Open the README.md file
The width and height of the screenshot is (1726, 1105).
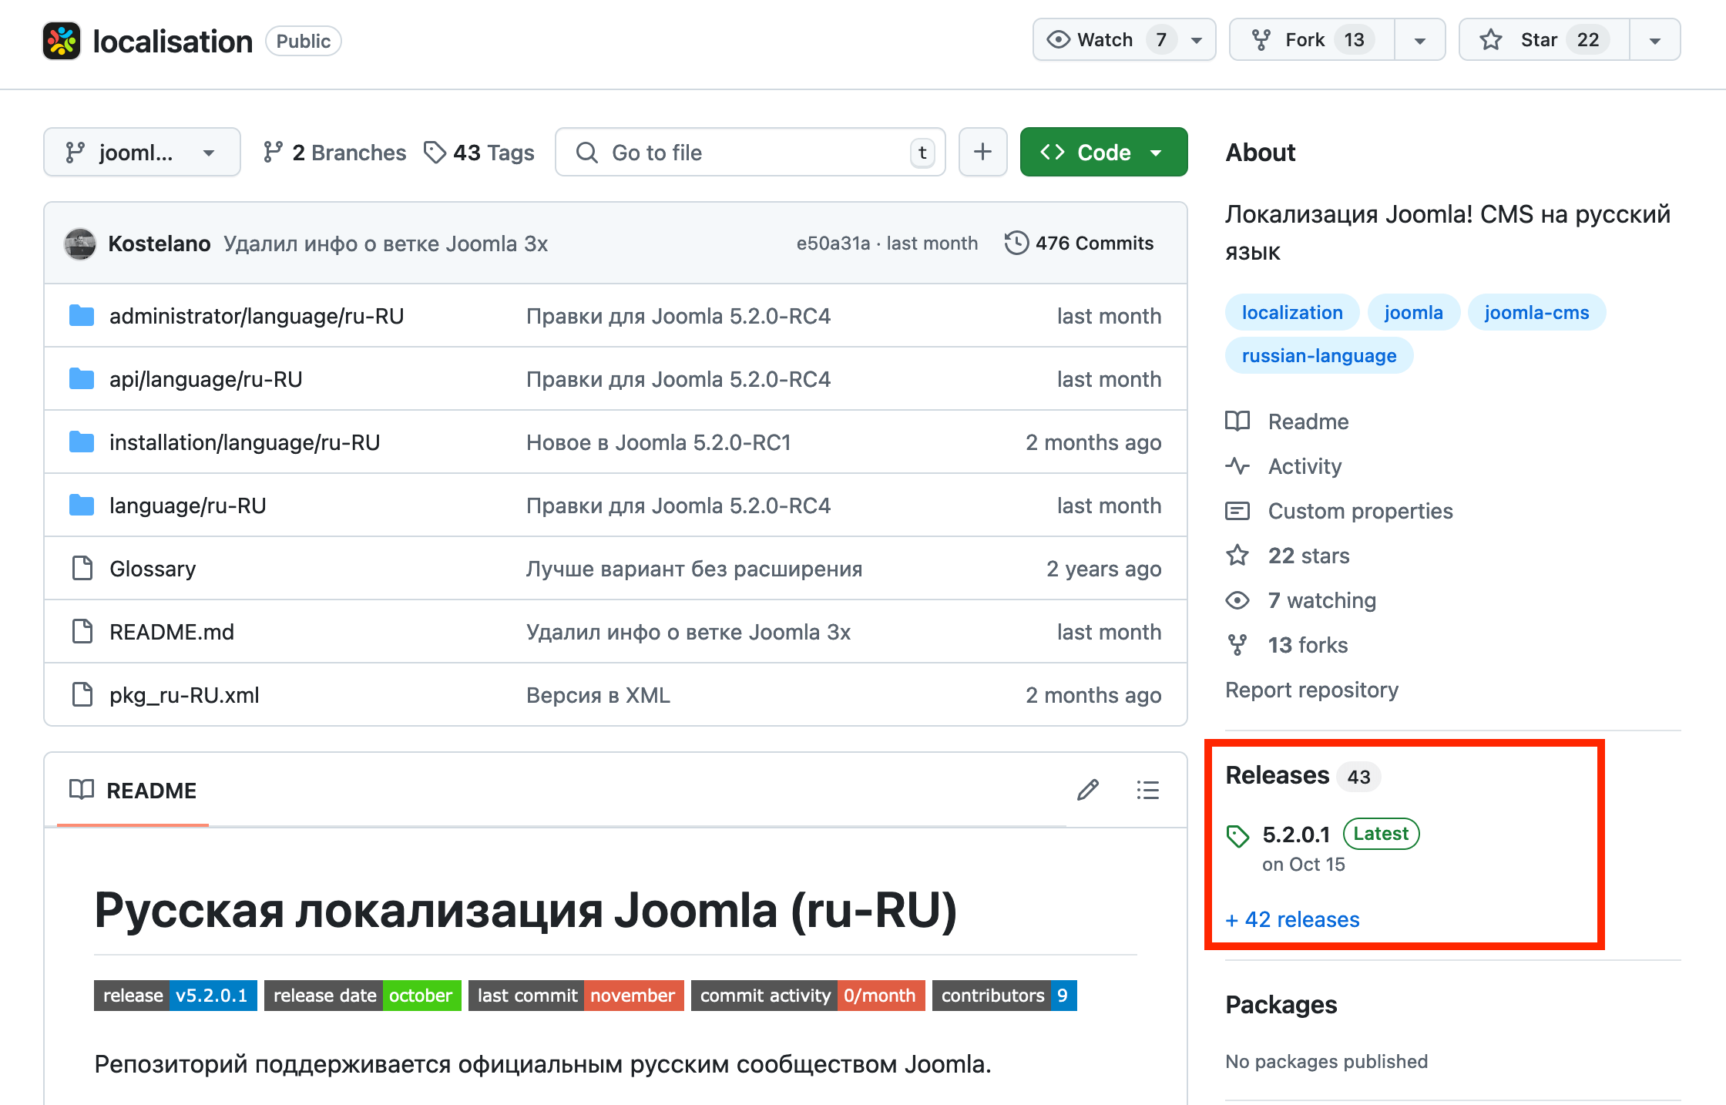[x=172, y=632]
